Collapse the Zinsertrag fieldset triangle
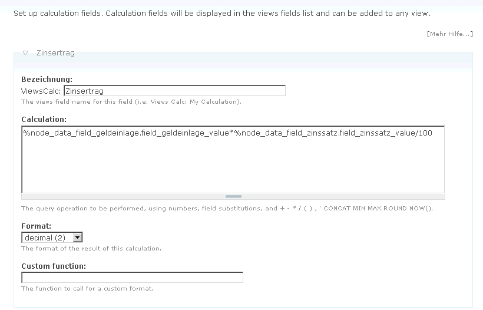483x310 pixels. [x=25, y=53]
